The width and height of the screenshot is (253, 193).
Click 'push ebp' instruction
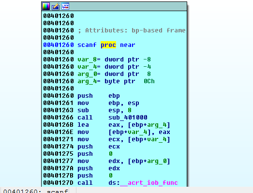coord(99,96)
